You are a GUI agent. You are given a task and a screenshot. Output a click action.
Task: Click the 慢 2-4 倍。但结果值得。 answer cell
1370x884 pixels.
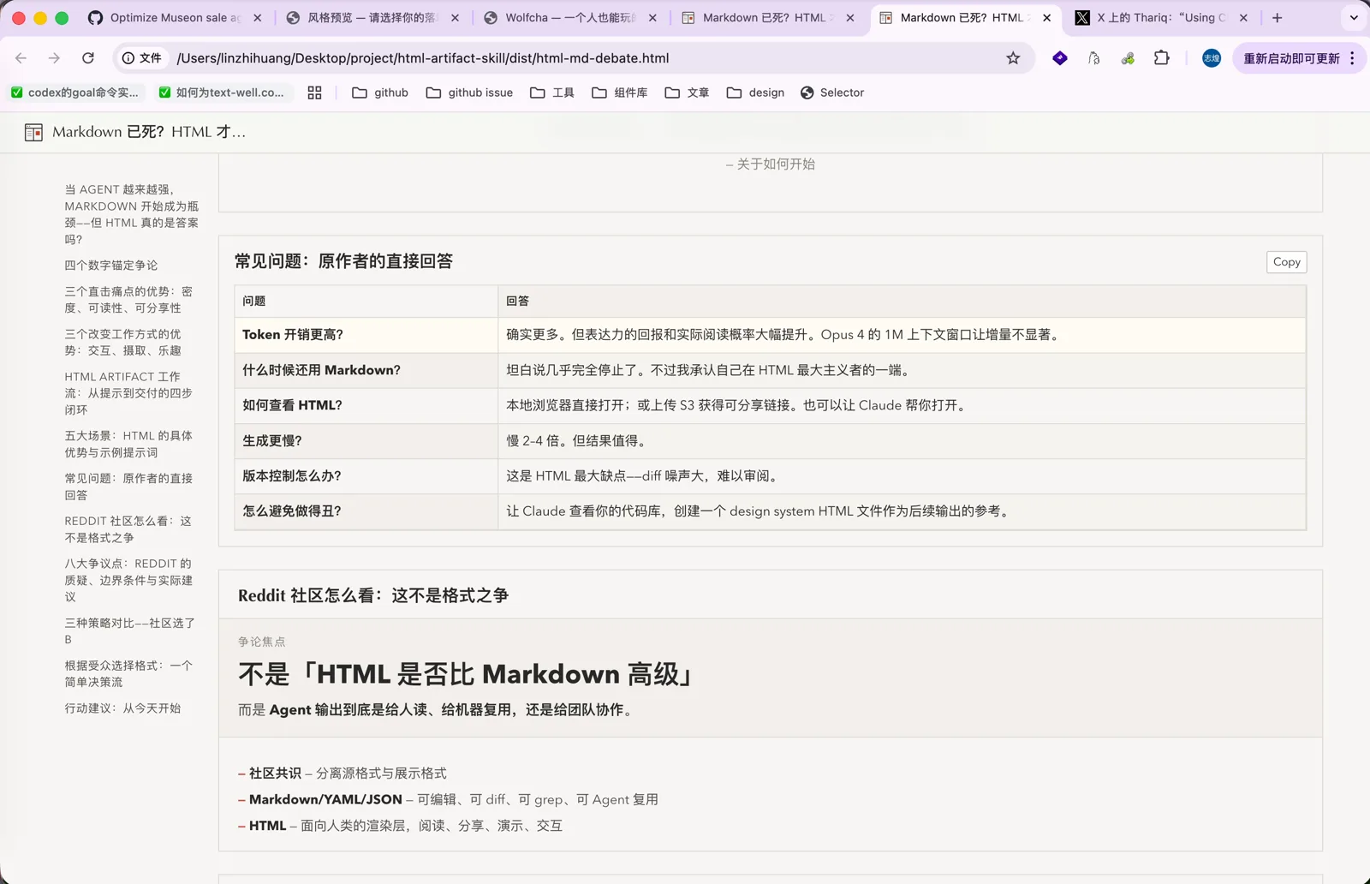[x=902, y=440]
